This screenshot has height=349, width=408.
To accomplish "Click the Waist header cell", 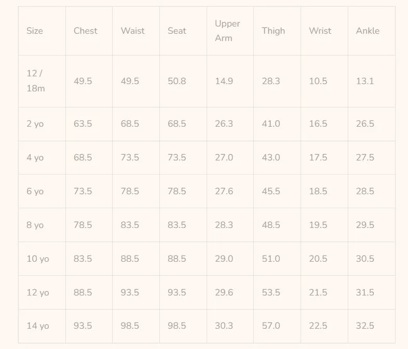I will (136, 31).
